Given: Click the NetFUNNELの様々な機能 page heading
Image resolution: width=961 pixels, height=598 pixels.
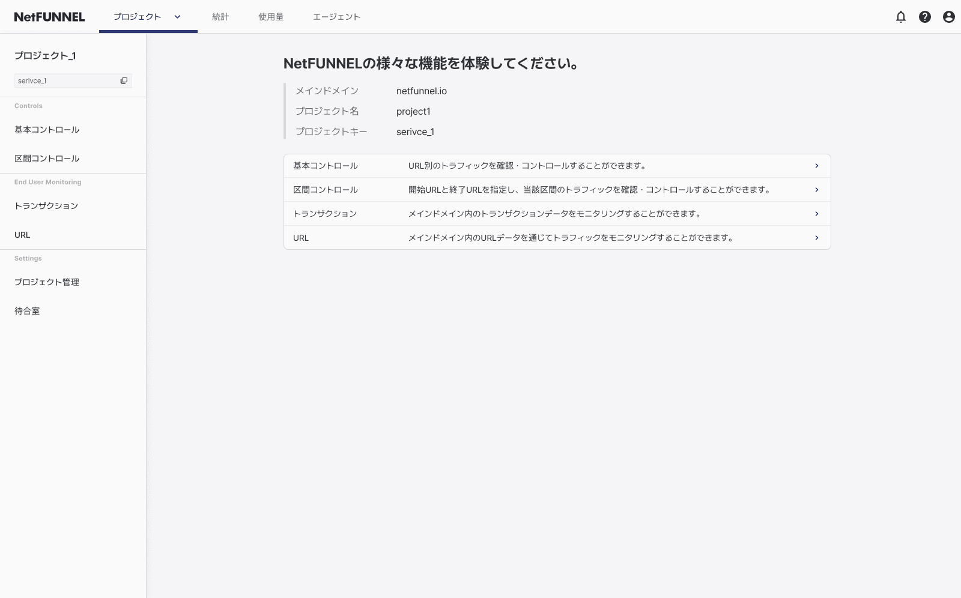Looking at the screenshot, I should click(x=431, y=64).
